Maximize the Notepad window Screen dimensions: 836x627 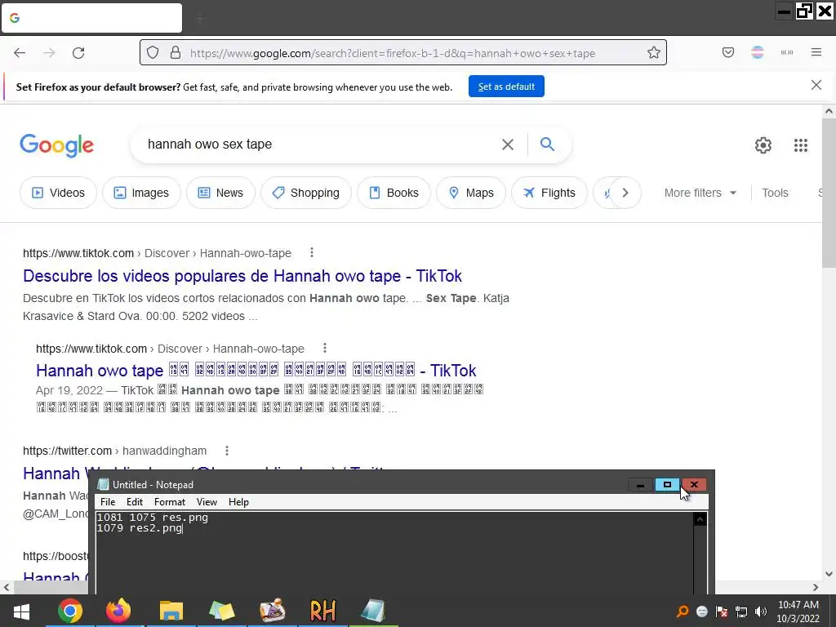pos(667,485)
